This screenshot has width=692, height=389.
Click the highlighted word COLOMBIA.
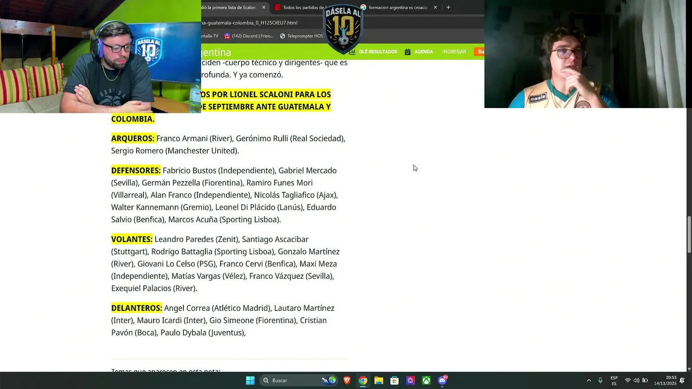132,119
